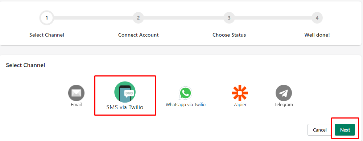363x141 pixels.
Task: Choose the Telegram paper plane icon
Action: pos(284,93)
